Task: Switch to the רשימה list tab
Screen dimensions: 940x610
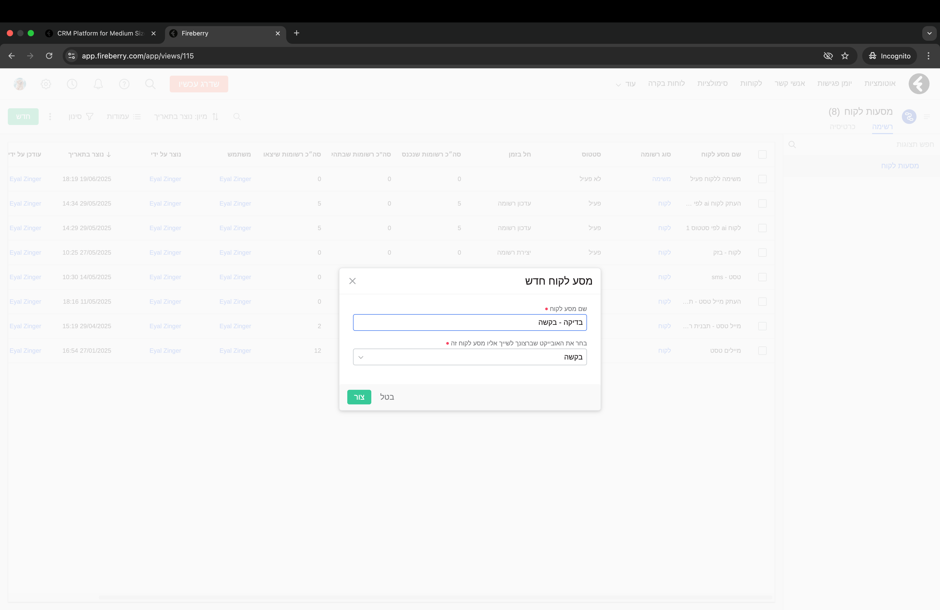Action: (x=882, y=127)
